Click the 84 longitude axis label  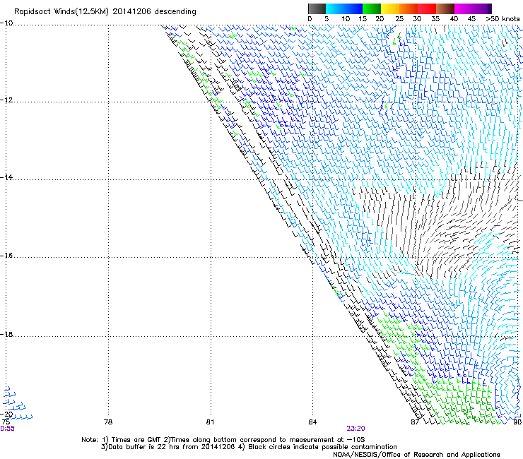tap(312, 422)
